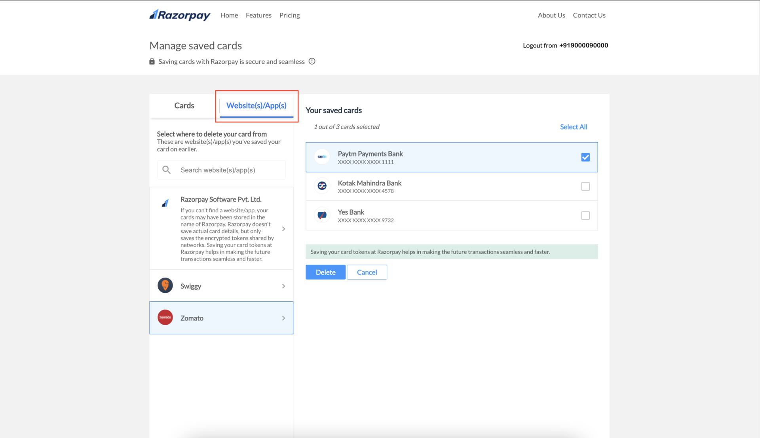This screenshot has height=438, width=760.
Task: Click the Razorpay Software Pvt. Ltd. title
Action: pyautogui.click(x=221, y=199)
